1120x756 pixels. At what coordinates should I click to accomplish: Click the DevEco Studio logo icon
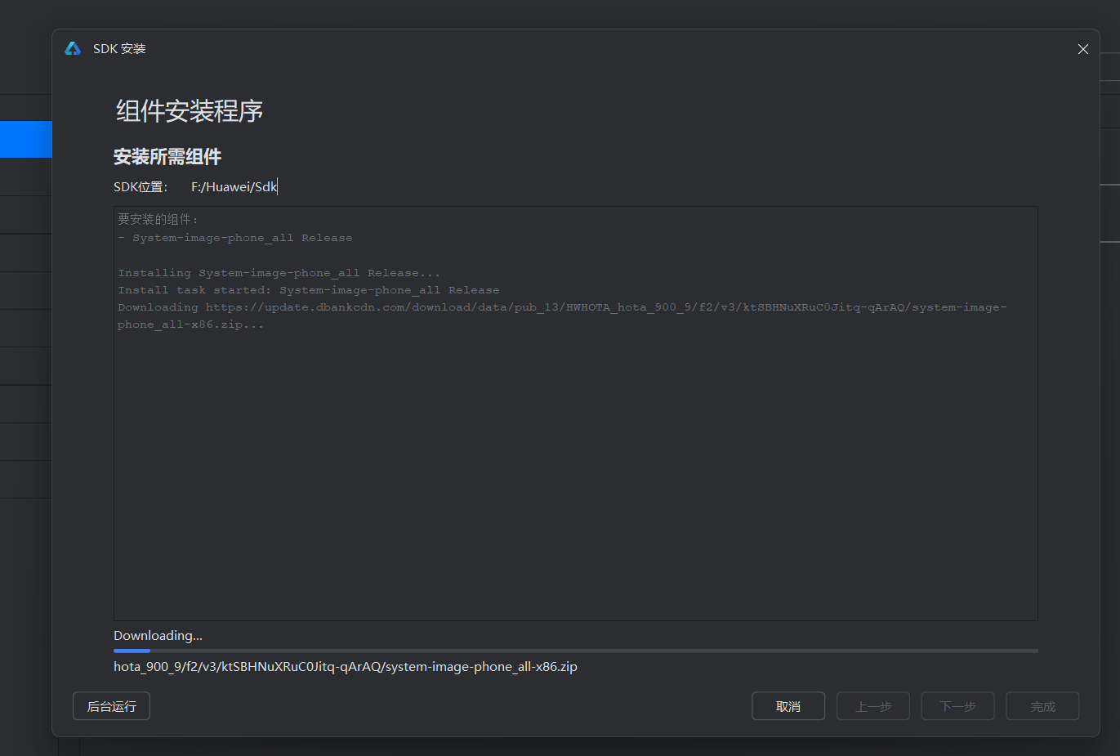tap(73, 49)
